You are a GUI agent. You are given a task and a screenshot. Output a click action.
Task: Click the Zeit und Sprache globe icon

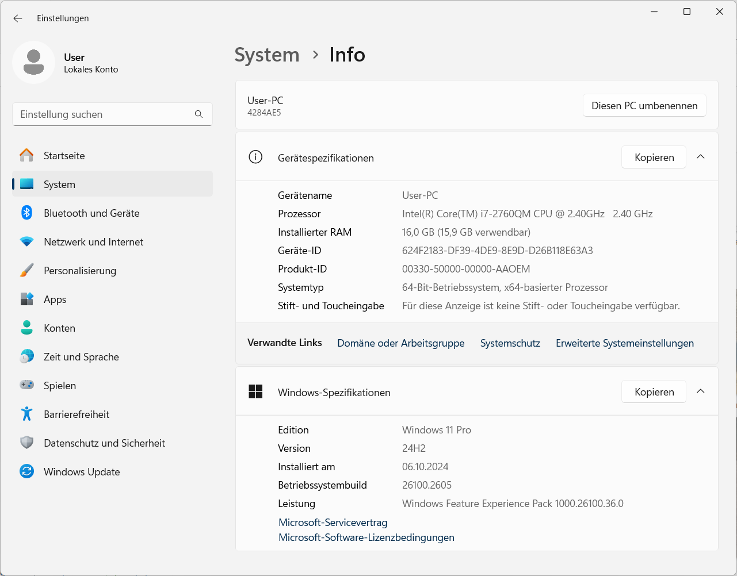click(x=26, y=356)
